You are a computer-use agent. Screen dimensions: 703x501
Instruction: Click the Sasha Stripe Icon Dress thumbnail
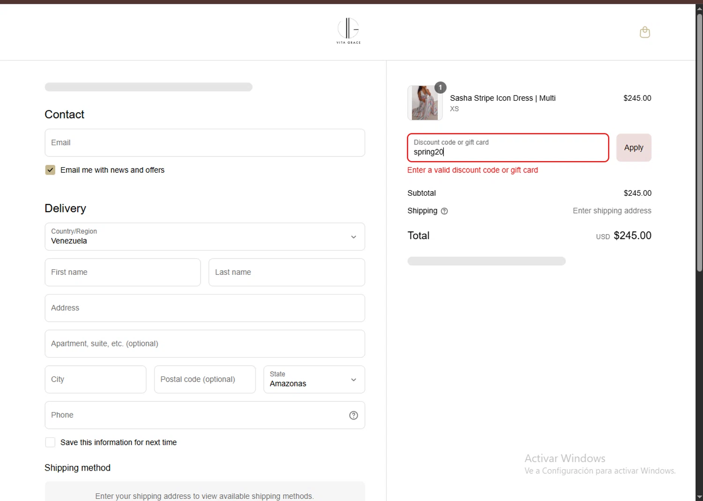click(425, 103)
